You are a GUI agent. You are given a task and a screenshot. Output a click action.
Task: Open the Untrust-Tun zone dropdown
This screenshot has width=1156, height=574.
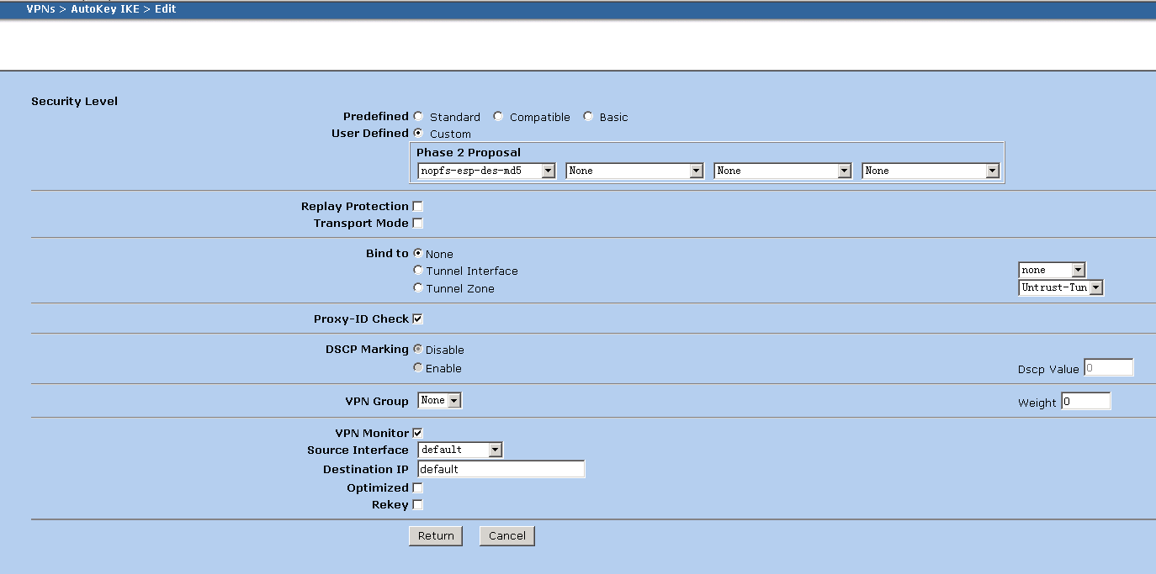point(1061,287)
